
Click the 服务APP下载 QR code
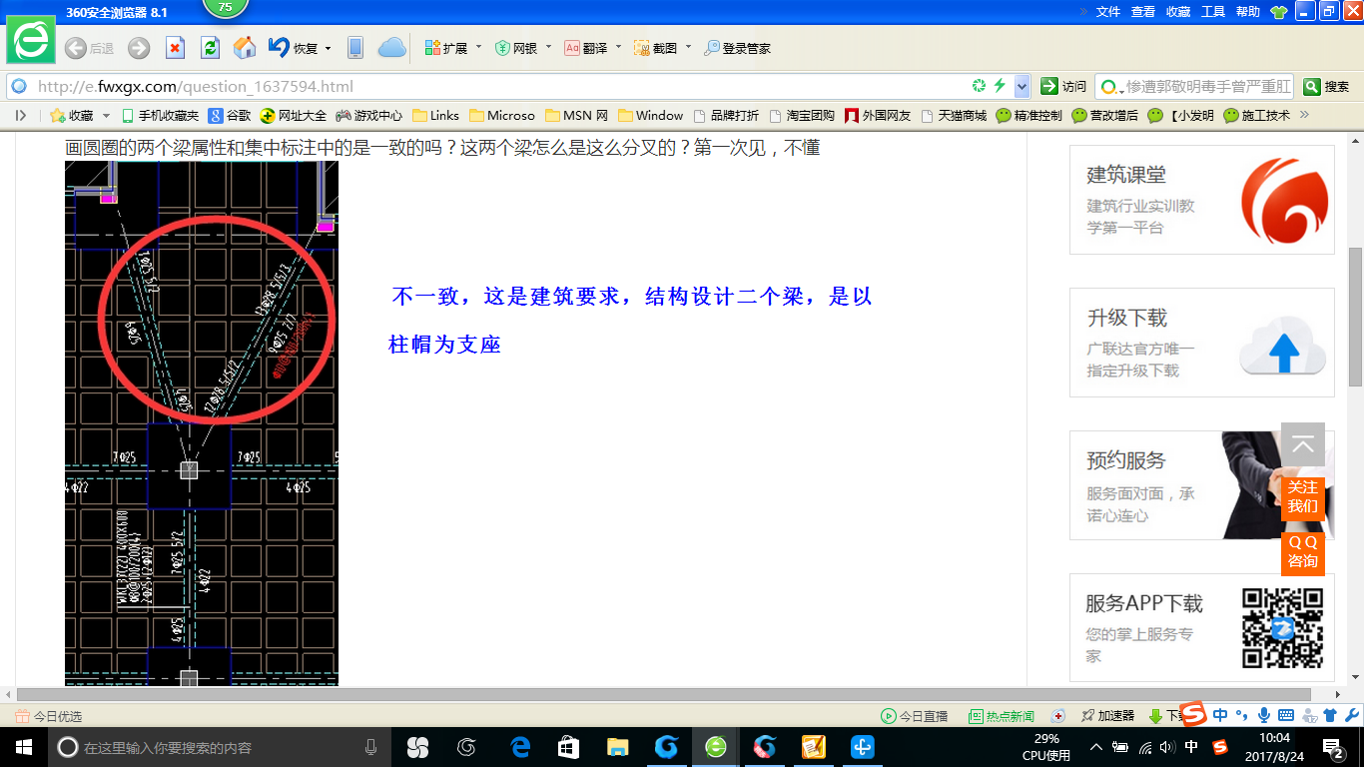pyautogui.click(x=1282, y=628)
